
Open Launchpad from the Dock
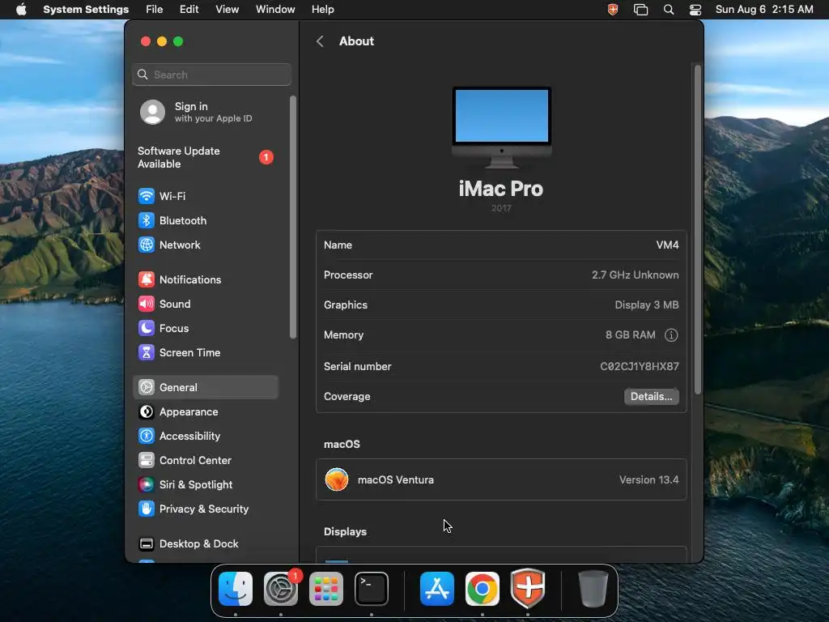pyautogui.click(x=326, y=589)
